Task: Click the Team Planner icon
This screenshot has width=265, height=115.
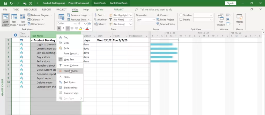Action: [61, 17]
